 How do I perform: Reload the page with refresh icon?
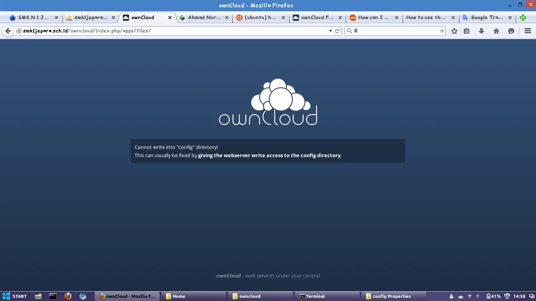click(337, 31)
